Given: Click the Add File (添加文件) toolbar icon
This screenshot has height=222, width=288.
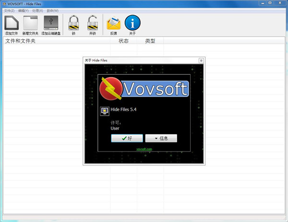Looking at the screenshot, I should pyautogui.click(x=12, y=23).
